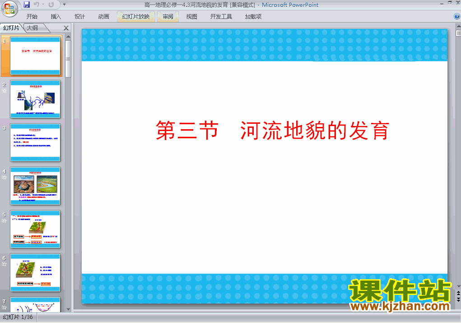Screen dimensions: 461x323
Task: Click the Save icon in quick access toolbar
Action: [27, 5]
